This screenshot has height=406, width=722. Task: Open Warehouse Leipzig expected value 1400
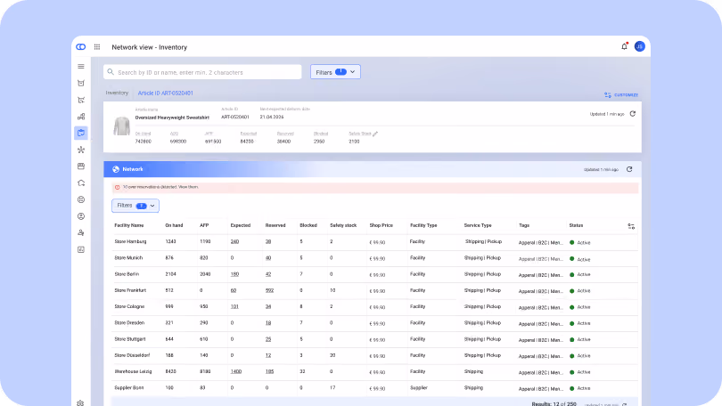pyautogui.click(x=235, y=371)
